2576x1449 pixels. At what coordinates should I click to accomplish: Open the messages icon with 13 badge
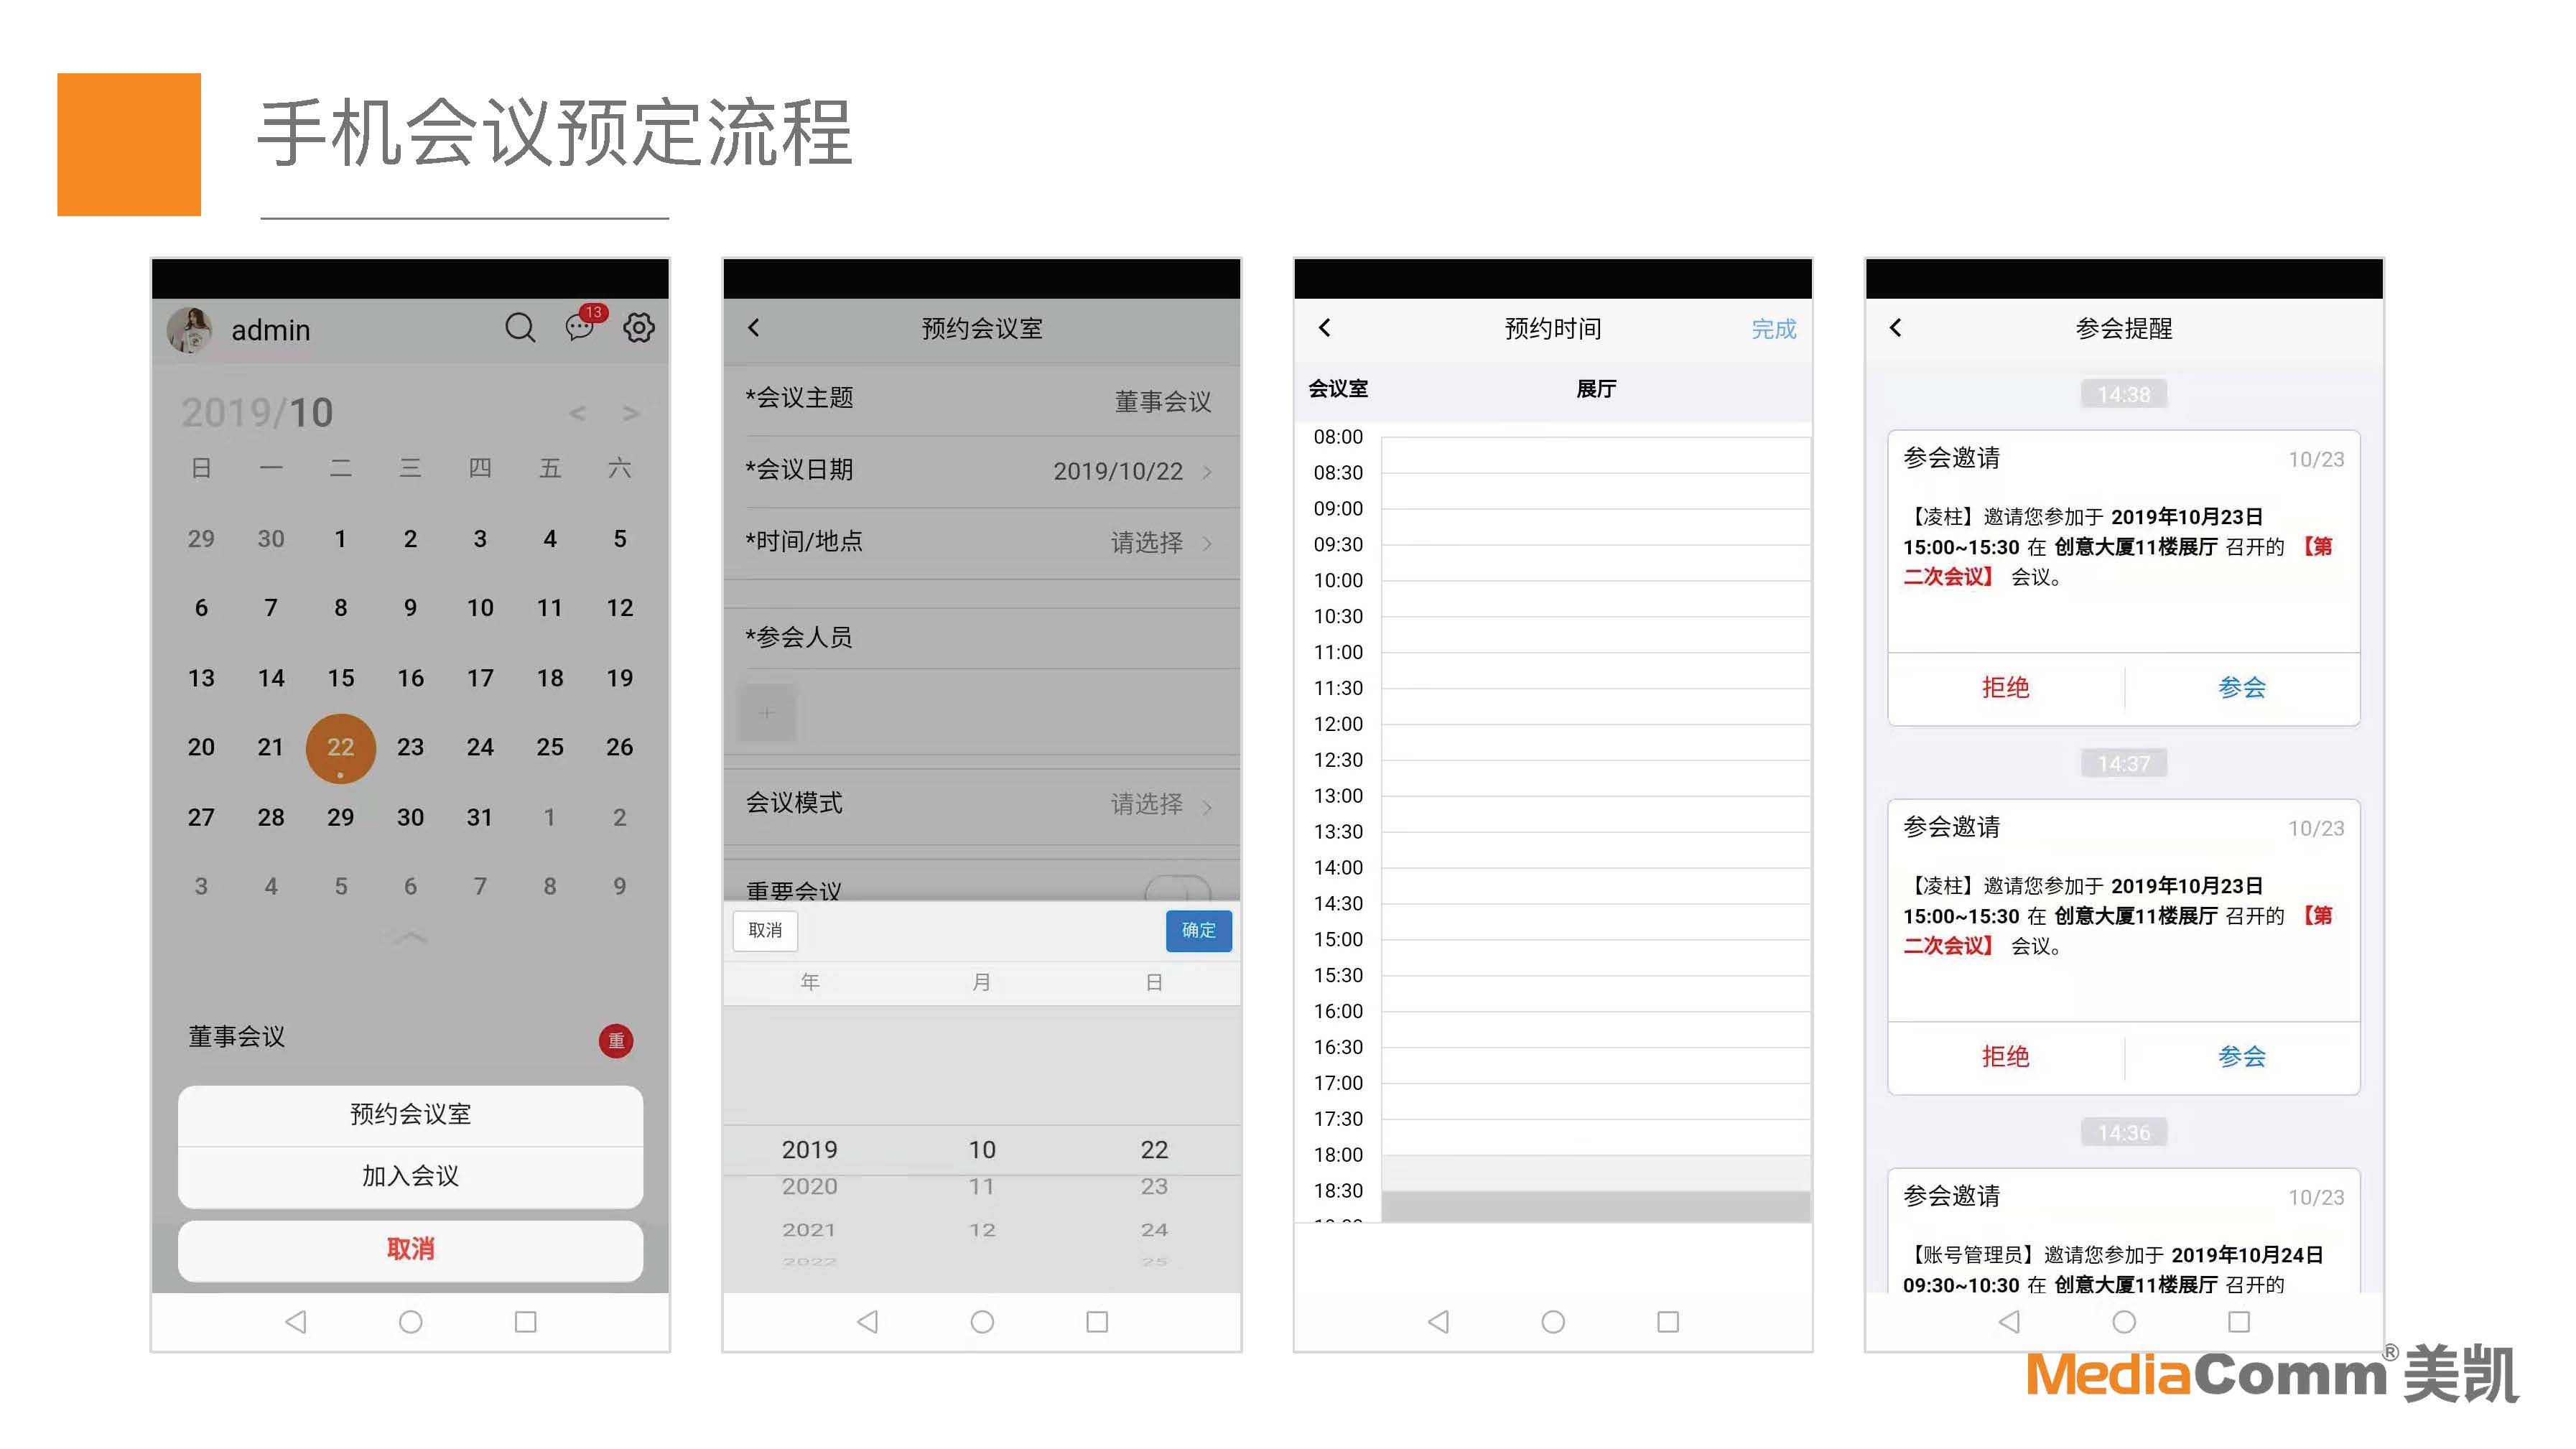tap(580, 327)
